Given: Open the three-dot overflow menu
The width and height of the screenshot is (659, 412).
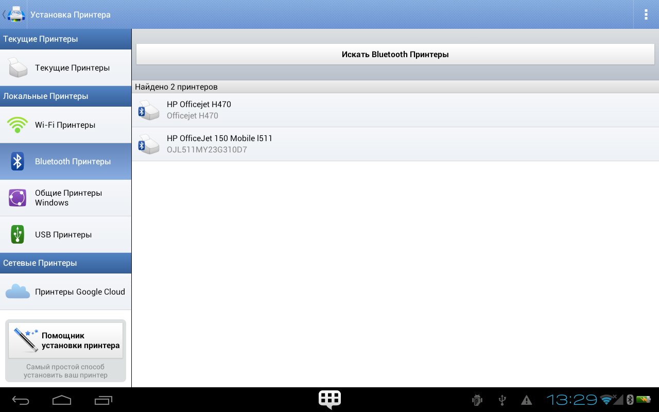Looking at the screenshot, I should (x=646, y=14).
